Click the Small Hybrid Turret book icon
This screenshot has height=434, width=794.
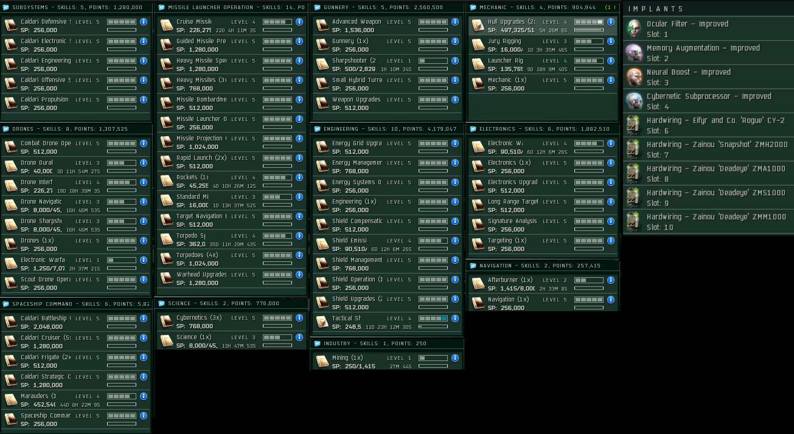pyautogui.click(x=322, y=84)
